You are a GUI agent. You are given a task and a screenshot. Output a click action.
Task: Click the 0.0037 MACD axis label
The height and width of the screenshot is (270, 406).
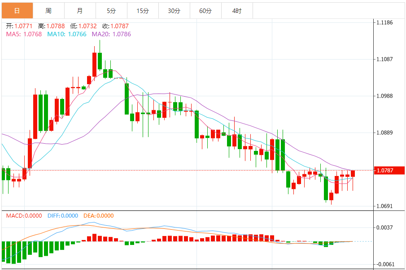click(x=384, y=227)
